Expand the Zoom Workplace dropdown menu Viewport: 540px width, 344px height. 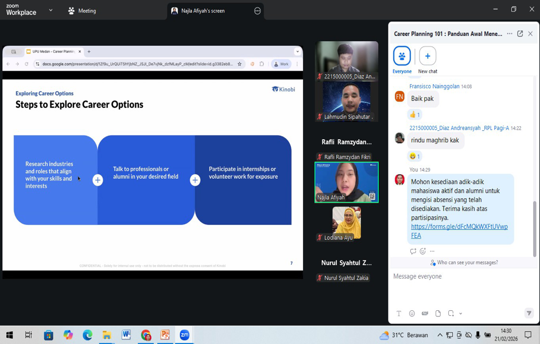pyautogui.click(x=50, y=10)
